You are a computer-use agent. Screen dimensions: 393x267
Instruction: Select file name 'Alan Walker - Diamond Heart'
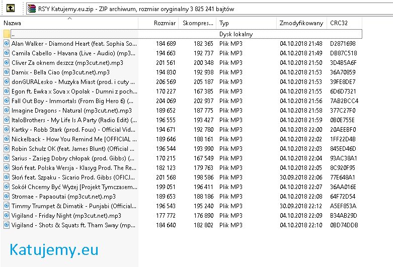point(74,44)
